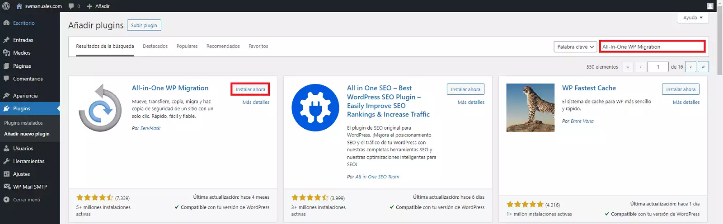Open the Escritorio sidebar label
Image resolution: width=723 pixels, height=224 pixels.
coord(24,23)
